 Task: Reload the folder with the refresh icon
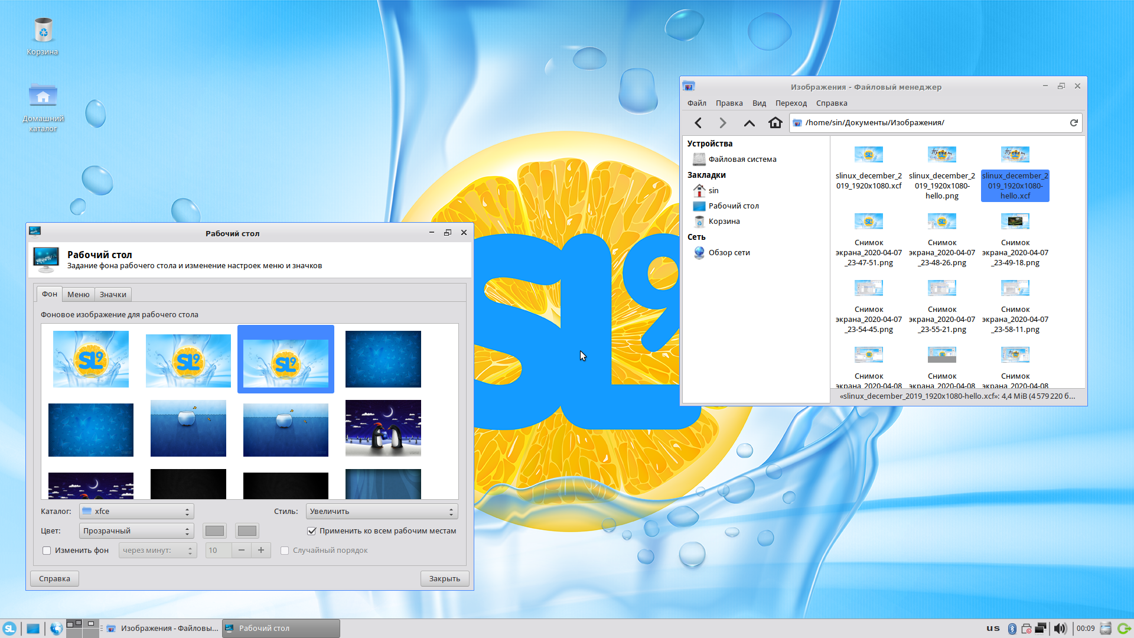[1074, 123]
